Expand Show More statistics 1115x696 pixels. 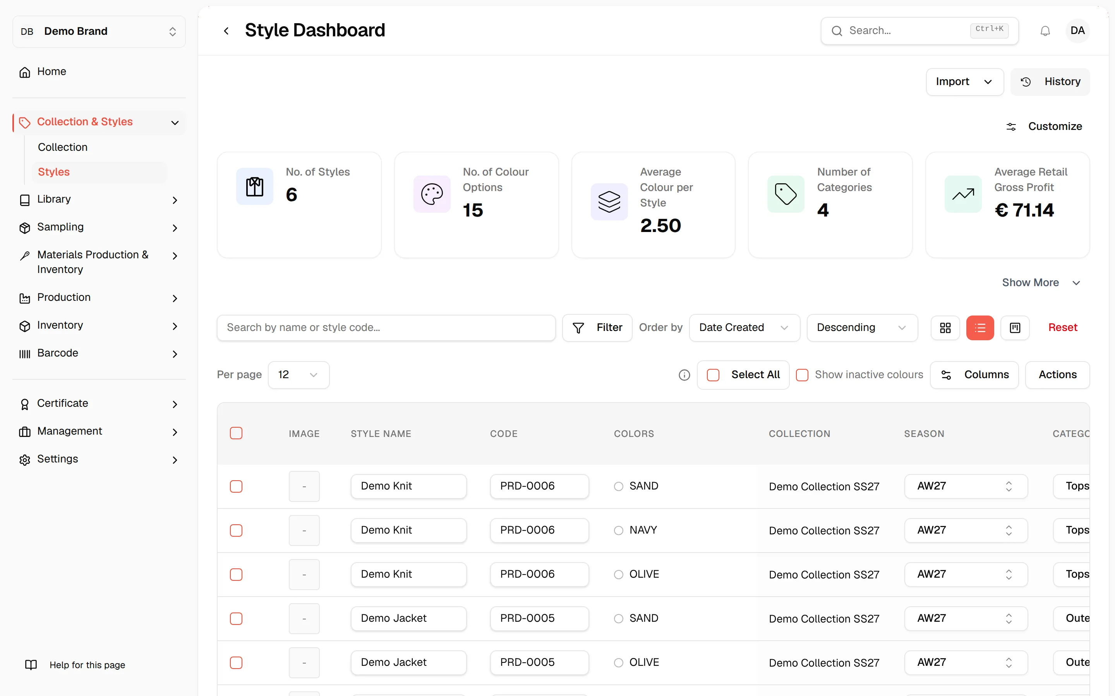pos(1041,283)
